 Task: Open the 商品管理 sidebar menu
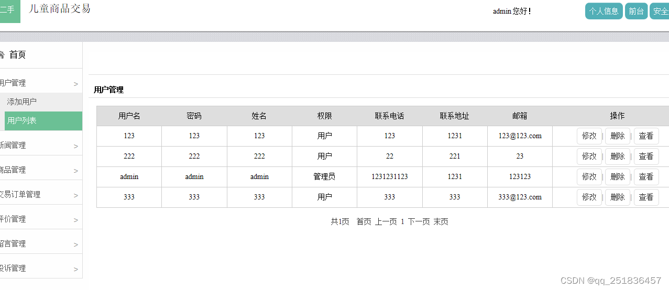[x=41, y=170]
